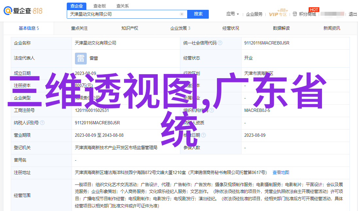Open the 爱企查 logo homepage

[23, 11]
